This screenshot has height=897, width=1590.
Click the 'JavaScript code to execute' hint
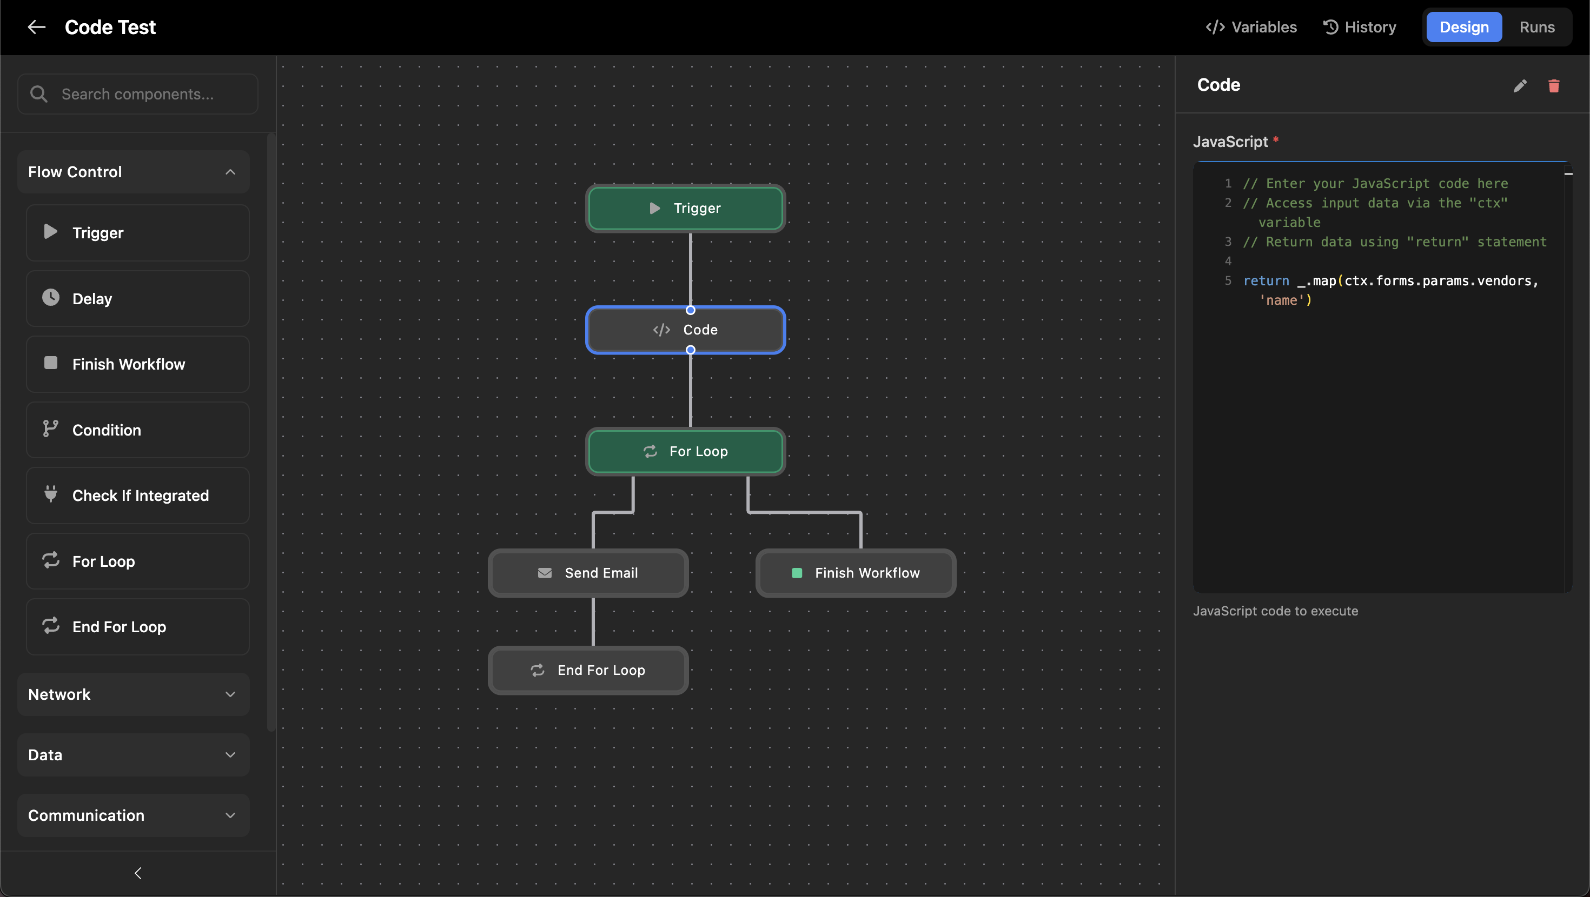[1275, 611]
